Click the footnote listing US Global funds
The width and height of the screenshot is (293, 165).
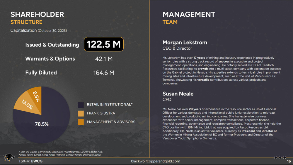tap(61, 153)
